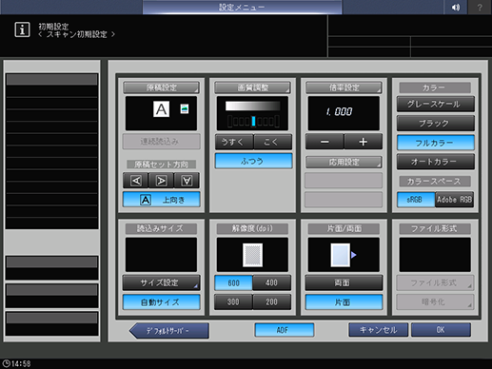Open the 原稿設定 settings panel

point(161,87)
